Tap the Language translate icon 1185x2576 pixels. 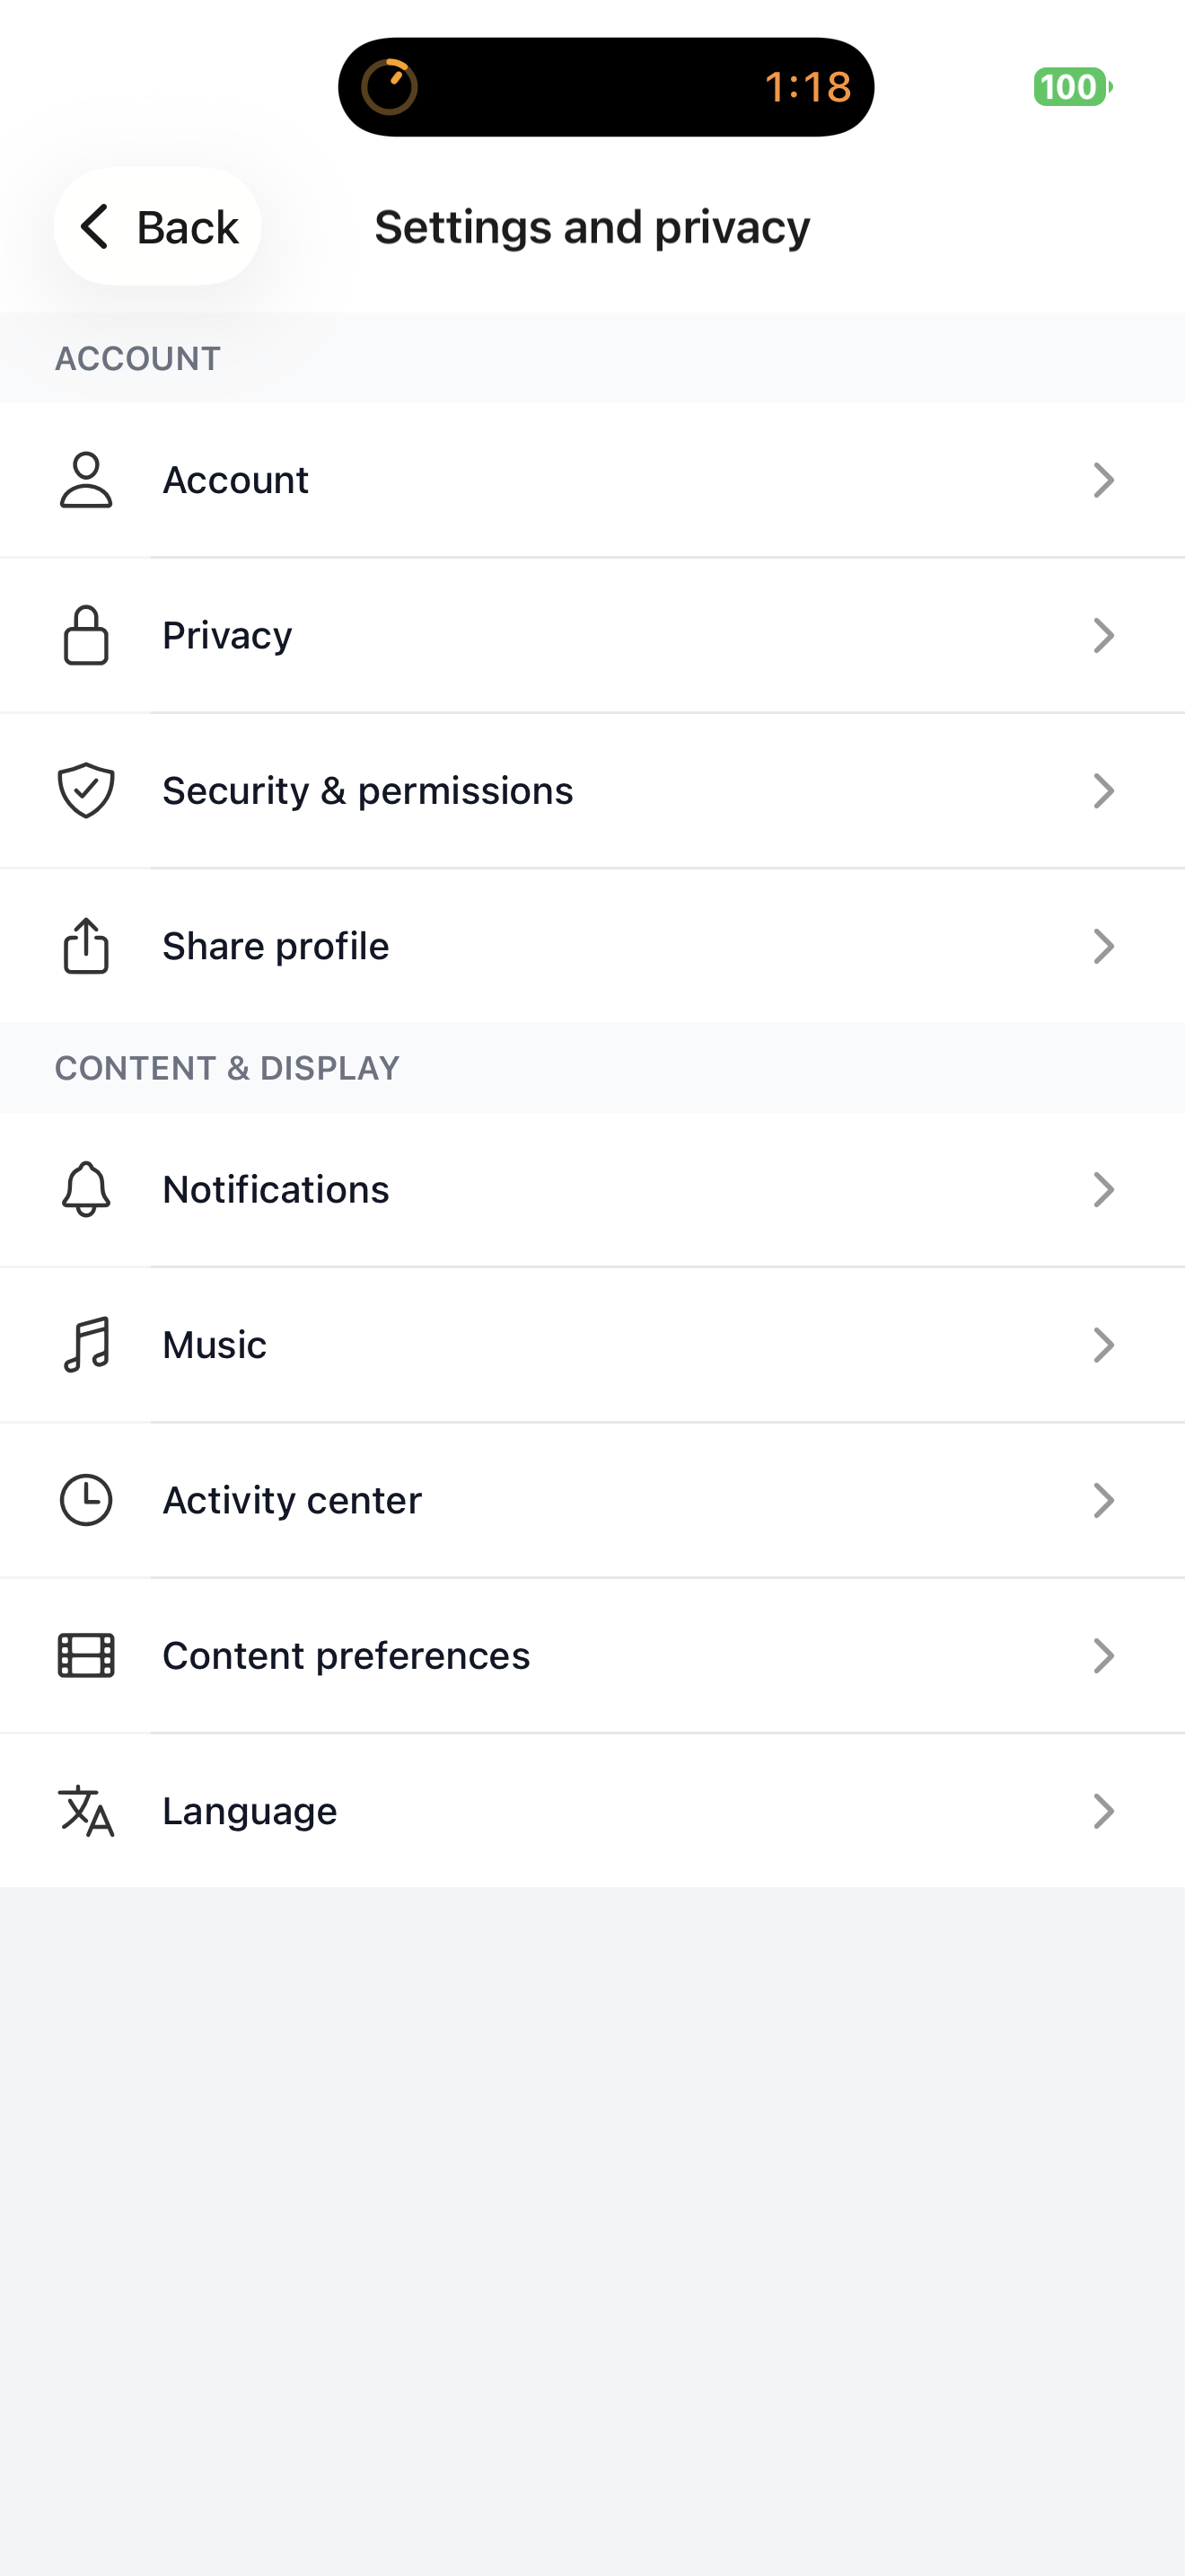pos(86,1811)
